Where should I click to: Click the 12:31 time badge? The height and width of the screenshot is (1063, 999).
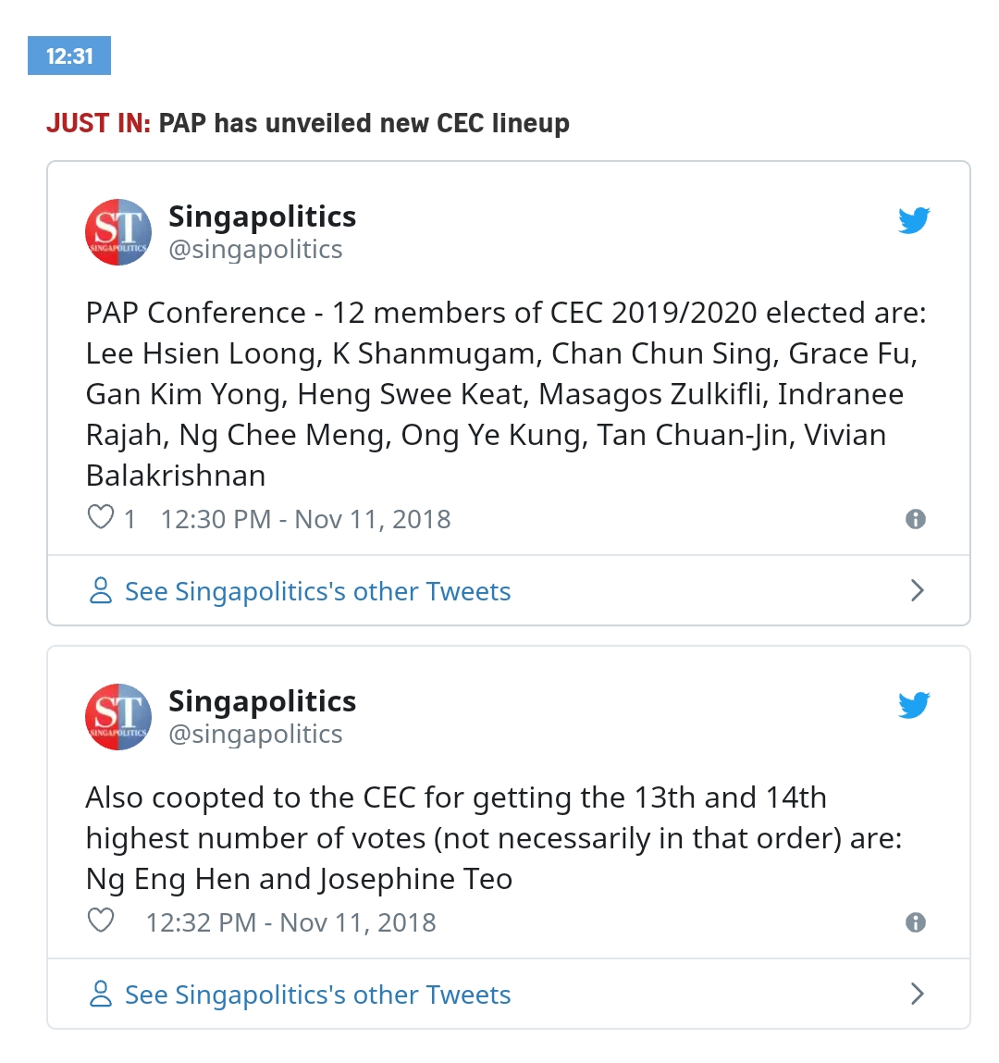click(x=69, y=56)
